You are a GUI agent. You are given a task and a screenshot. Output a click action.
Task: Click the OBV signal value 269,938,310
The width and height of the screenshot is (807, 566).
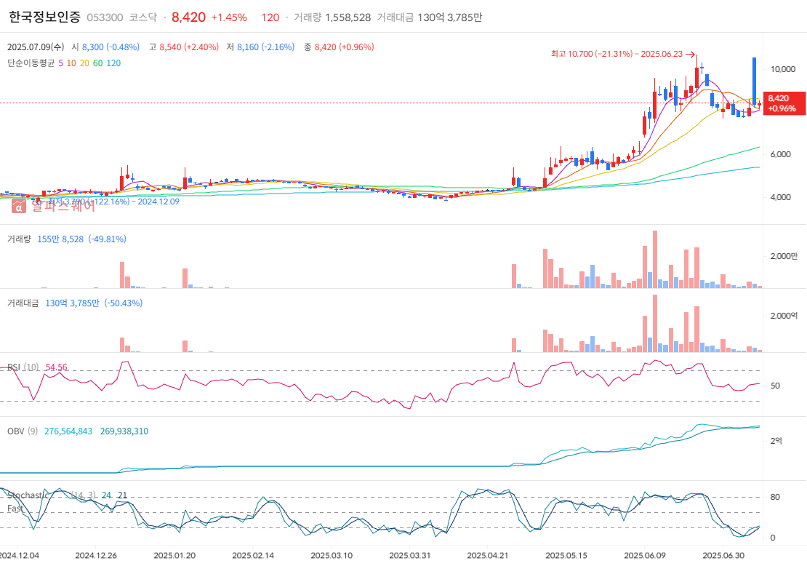pos(124,431)
